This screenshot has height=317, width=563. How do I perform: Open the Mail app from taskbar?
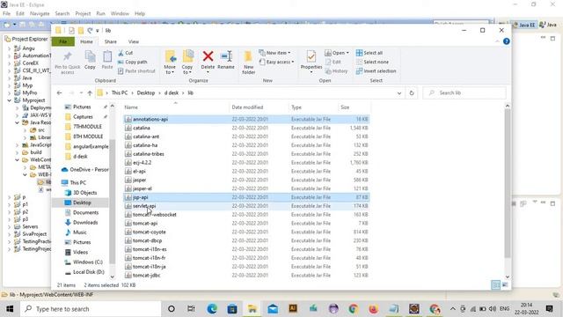click(273, 309)
